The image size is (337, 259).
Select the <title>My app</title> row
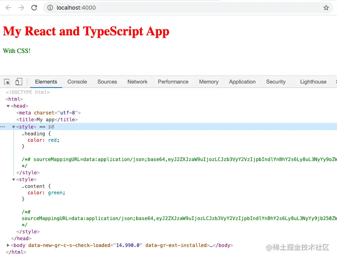pos(47,120)
